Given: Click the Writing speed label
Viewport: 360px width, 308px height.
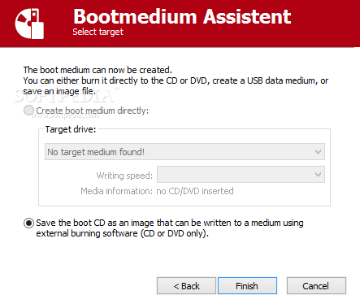Looking at the screenshot, I should point(124,176).
